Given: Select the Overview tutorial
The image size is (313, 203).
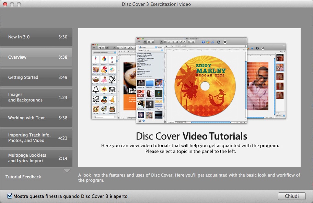Looking at the screenshot, I should tap(36, 57).
